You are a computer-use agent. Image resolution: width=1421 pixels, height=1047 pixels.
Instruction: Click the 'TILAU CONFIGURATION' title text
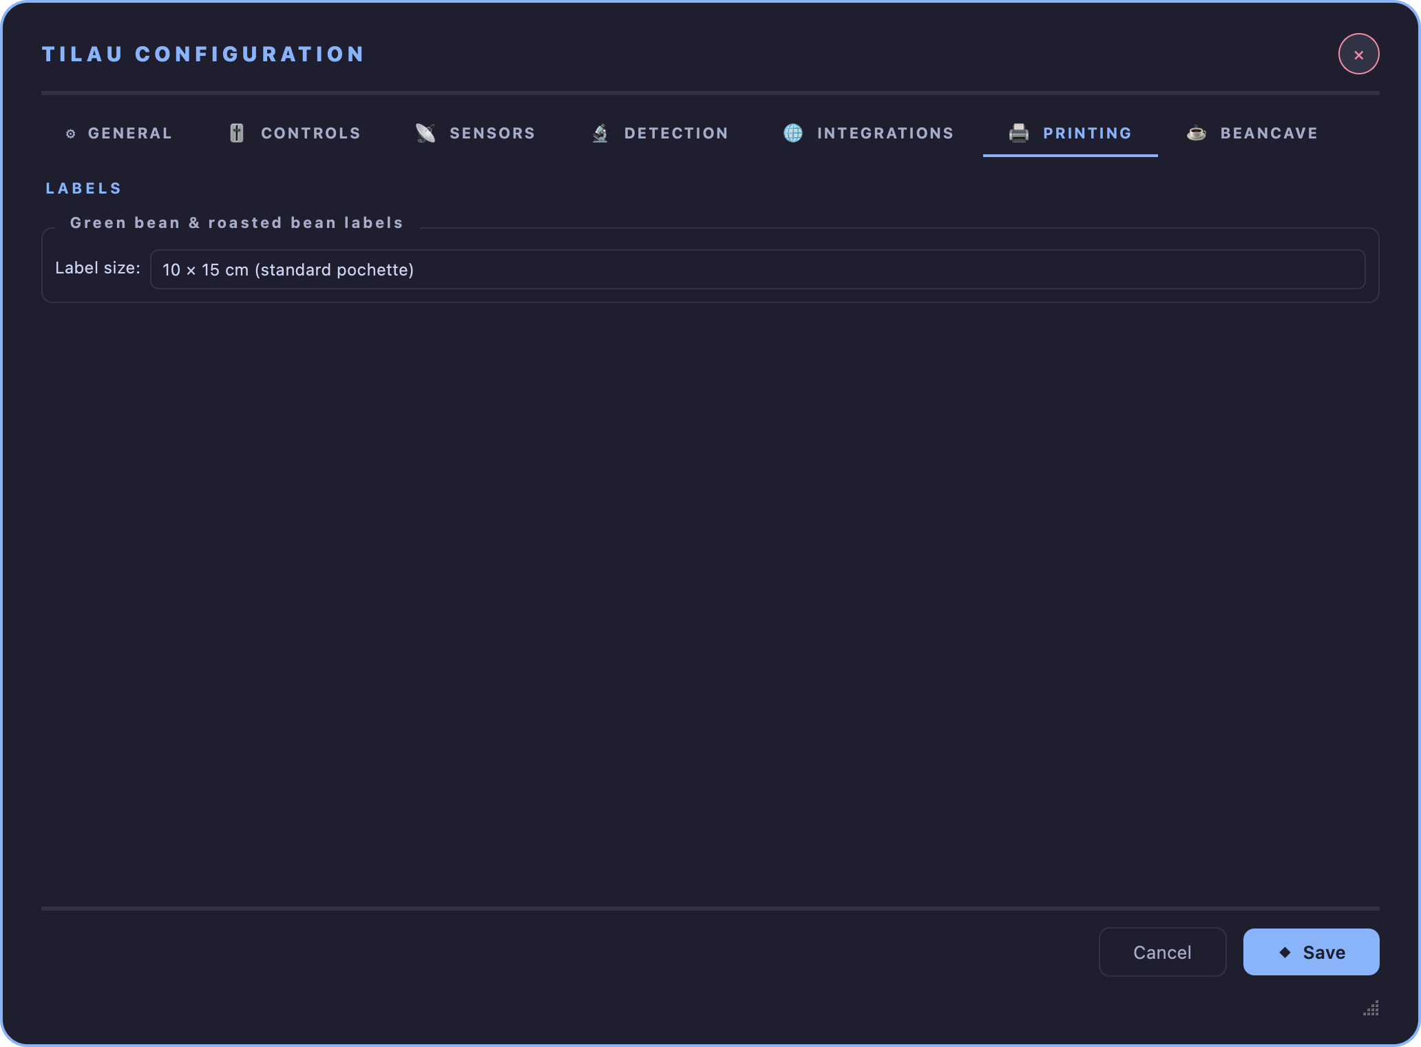[x=203, y=54]
